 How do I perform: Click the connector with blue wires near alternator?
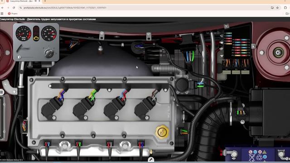pyautogui.click(x=139, y=46)
